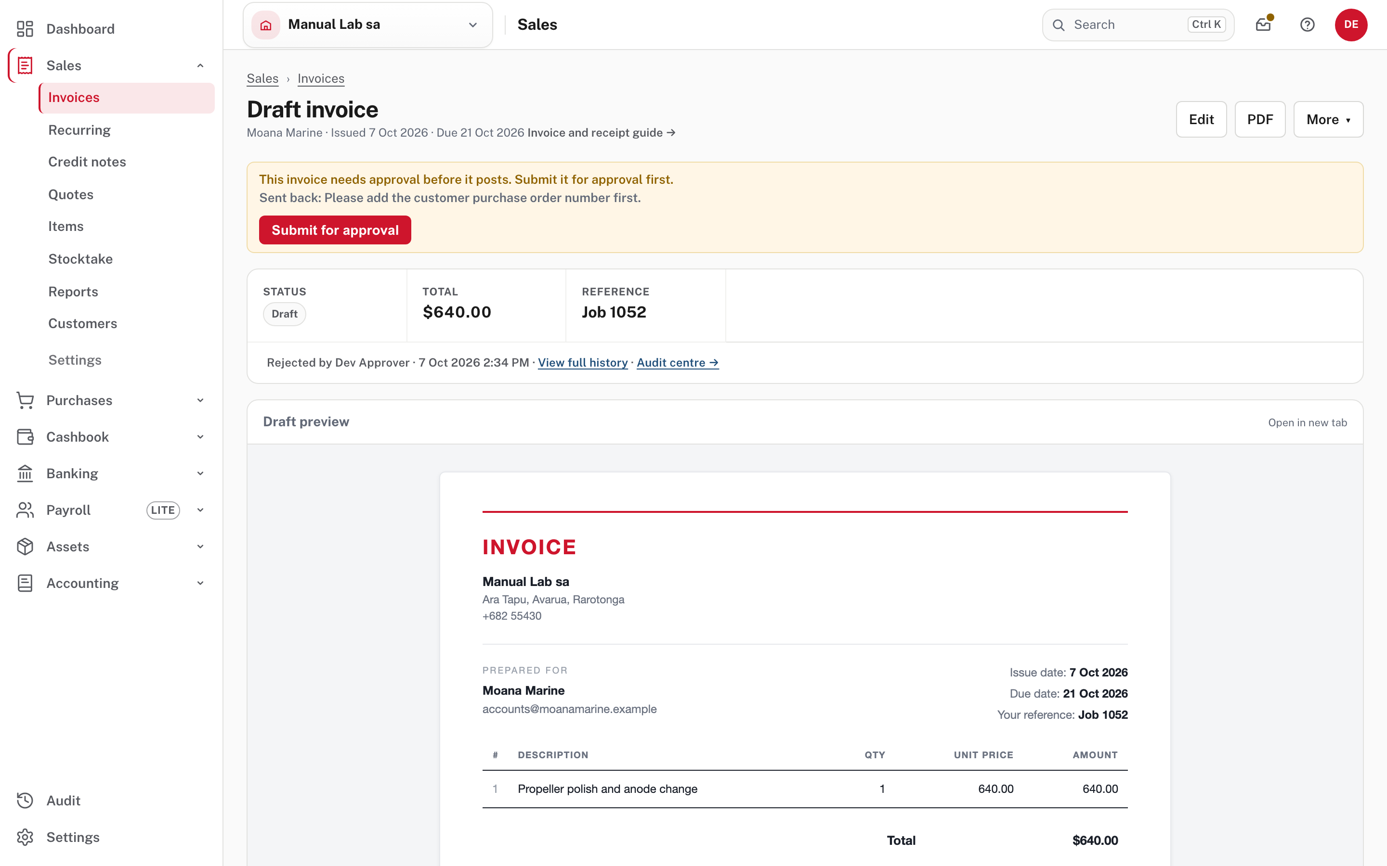Click the PDF button

click(x=1260, y=119)
